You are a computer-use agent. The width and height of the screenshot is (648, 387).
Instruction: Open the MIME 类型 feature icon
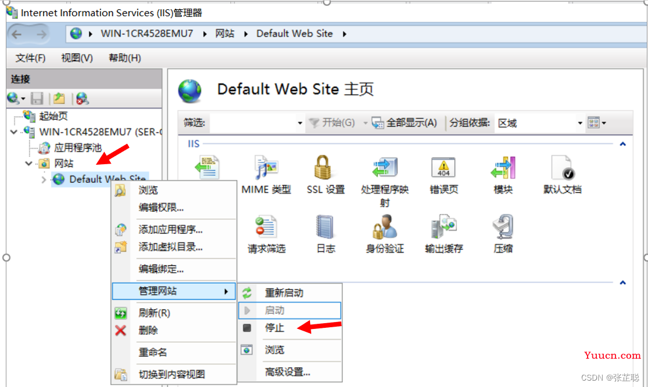pyautogui.click(x=266, y=167)
